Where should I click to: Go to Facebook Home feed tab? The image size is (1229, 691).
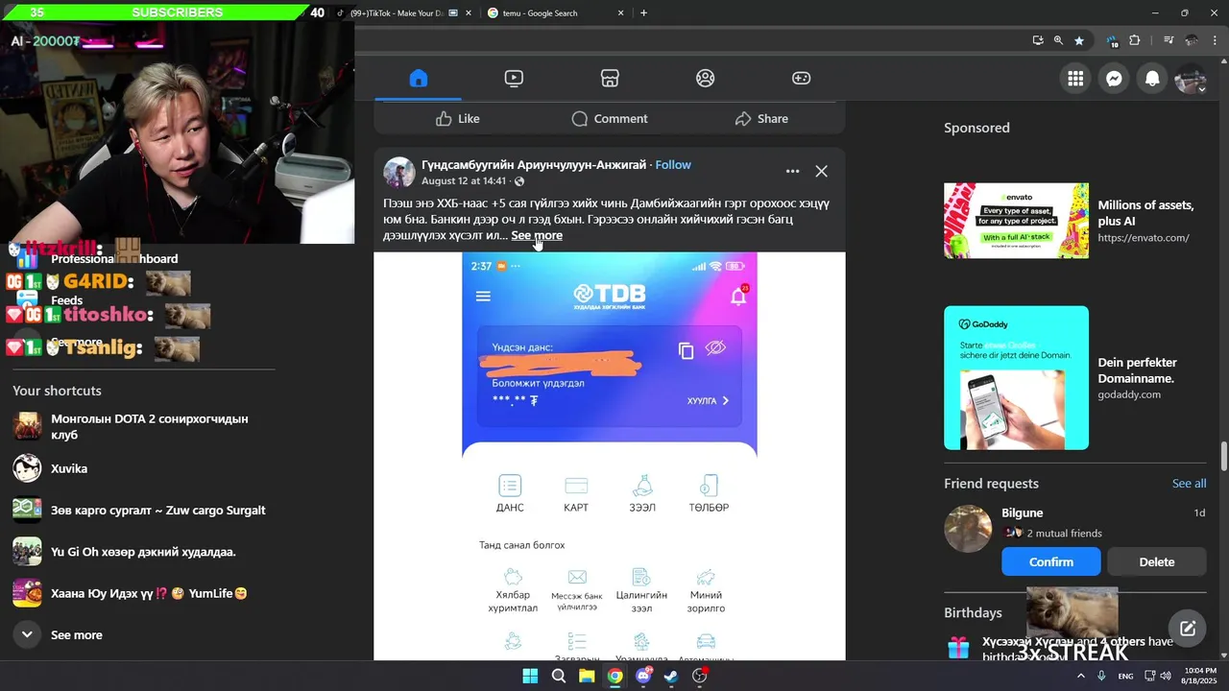(x=418, y=79)
